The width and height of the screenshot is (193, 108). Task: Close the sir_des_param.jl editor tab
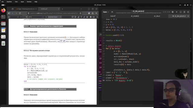click(188, 16)
